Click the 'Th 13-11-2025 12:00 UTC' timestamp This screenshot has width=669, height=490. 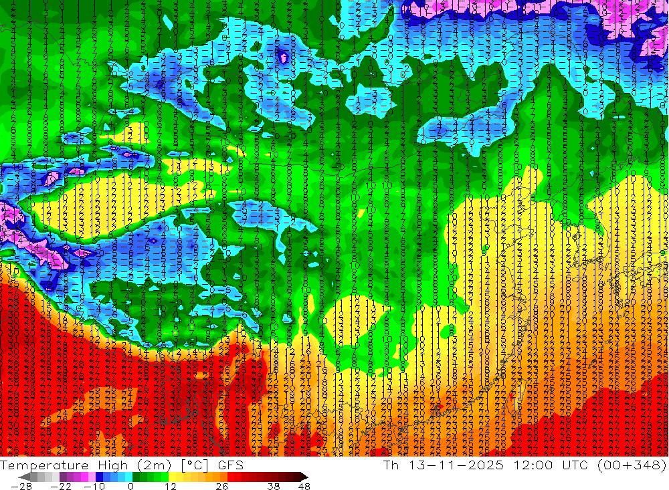click(486, 465)
